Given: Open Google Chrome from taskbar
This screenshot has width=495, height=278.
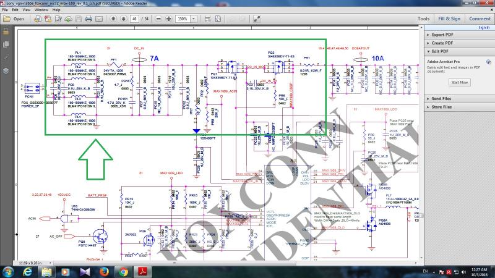Looking at the screenshot, I should click(x=123, y=272).
